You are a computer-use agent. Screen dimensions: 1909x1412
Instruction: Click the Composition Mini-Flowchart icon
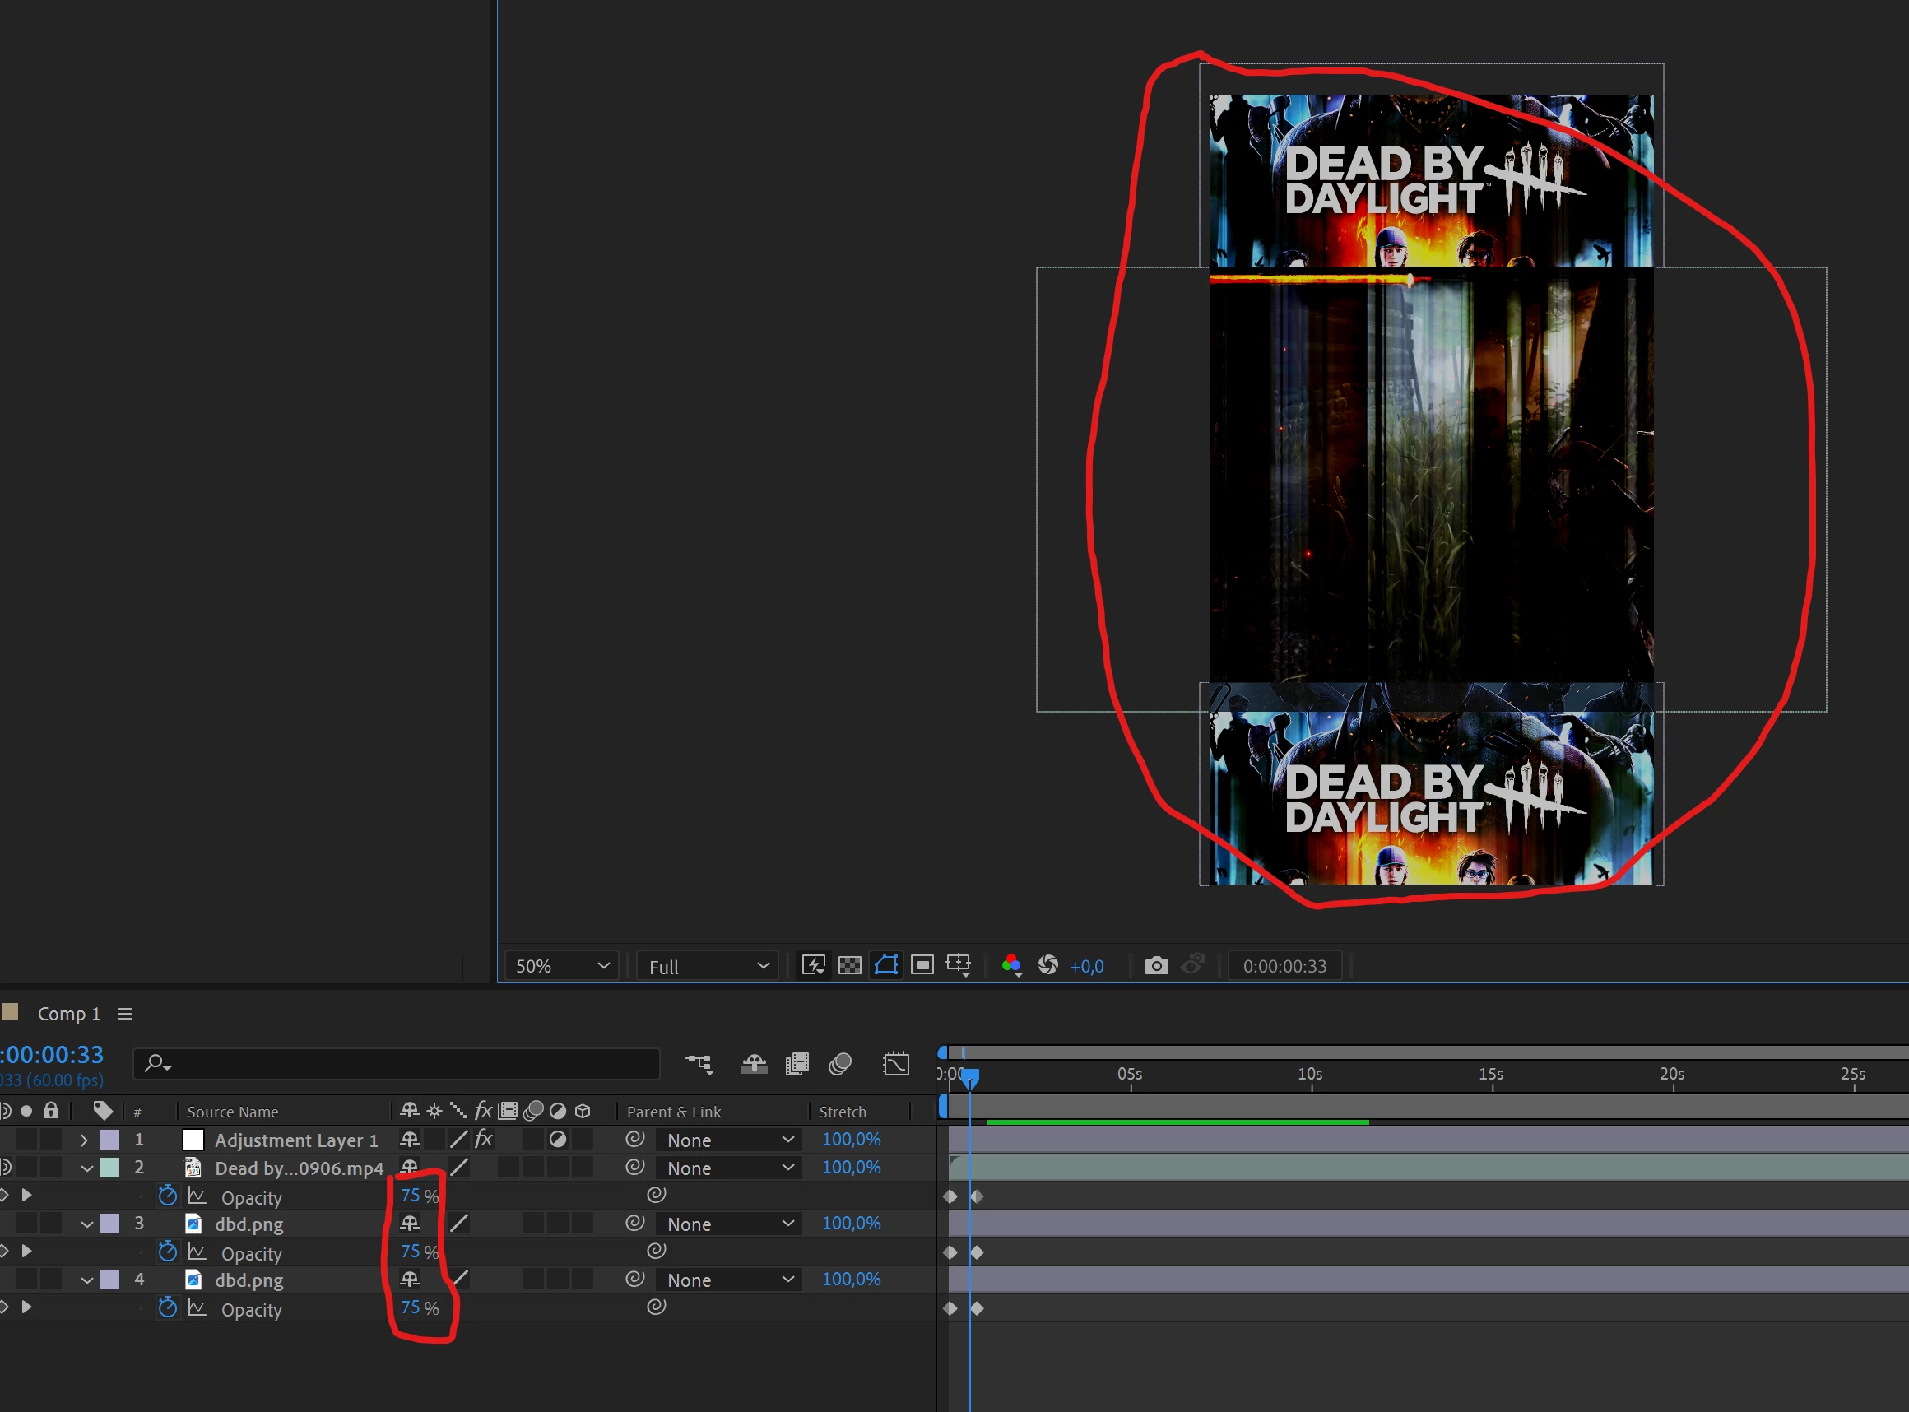point(699,1064)
